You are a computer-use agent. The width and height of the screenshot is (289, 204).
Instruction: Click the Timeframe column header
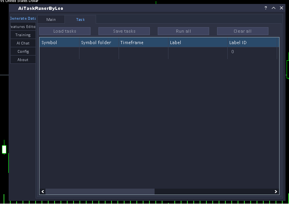click(x=132, y=43)
